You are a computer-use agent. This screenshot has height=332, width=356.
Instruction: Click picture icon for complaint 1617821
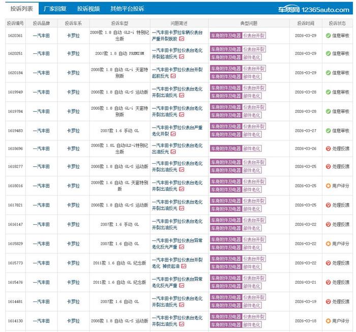182,209
